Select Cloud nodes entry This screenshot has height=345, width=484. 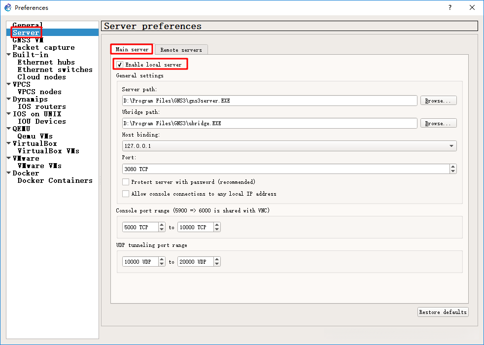(42, 77)
